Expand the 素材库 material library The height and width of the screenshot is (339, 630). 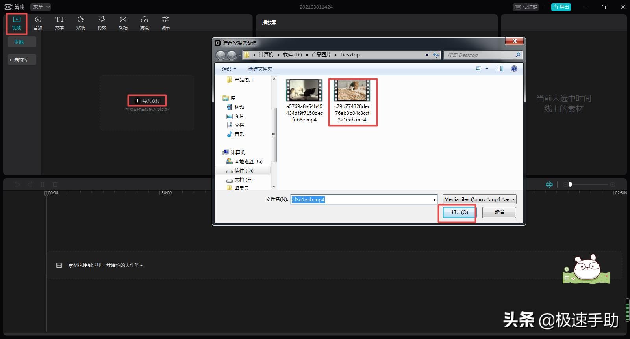coord(22,60)
